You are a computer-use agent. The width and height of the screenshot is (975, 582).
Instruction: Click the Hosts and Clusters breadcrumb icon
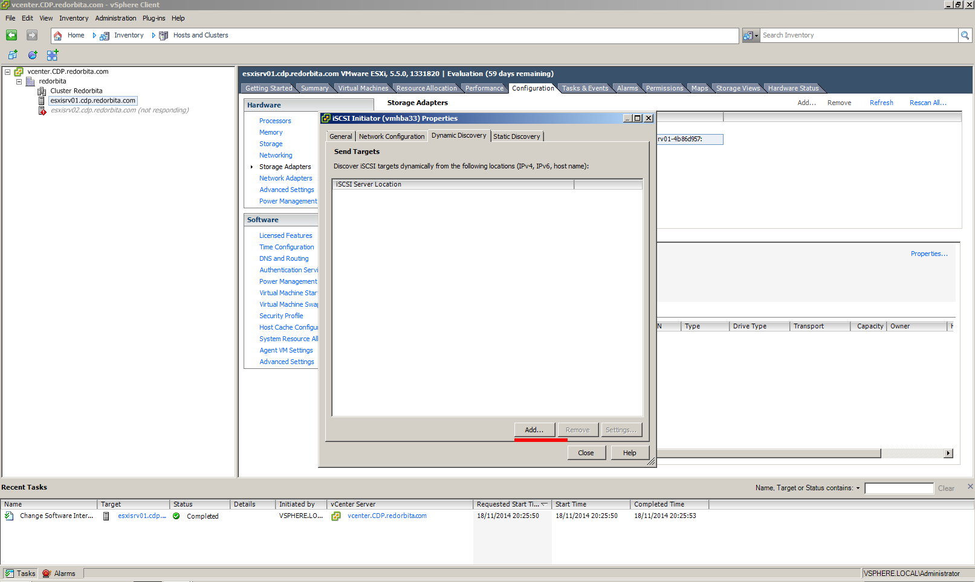[x=164, y=36]
